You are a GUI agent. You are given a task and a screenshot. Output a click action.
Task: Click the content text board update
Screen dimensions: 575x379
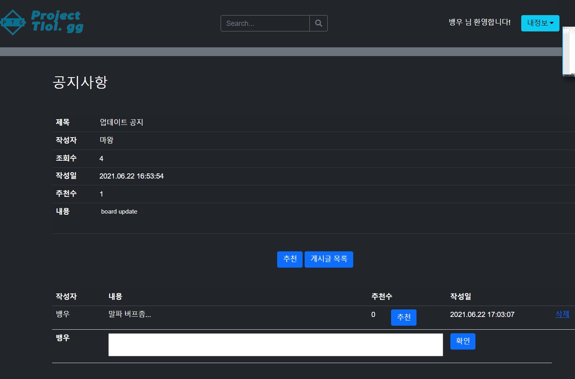[119, 212]
